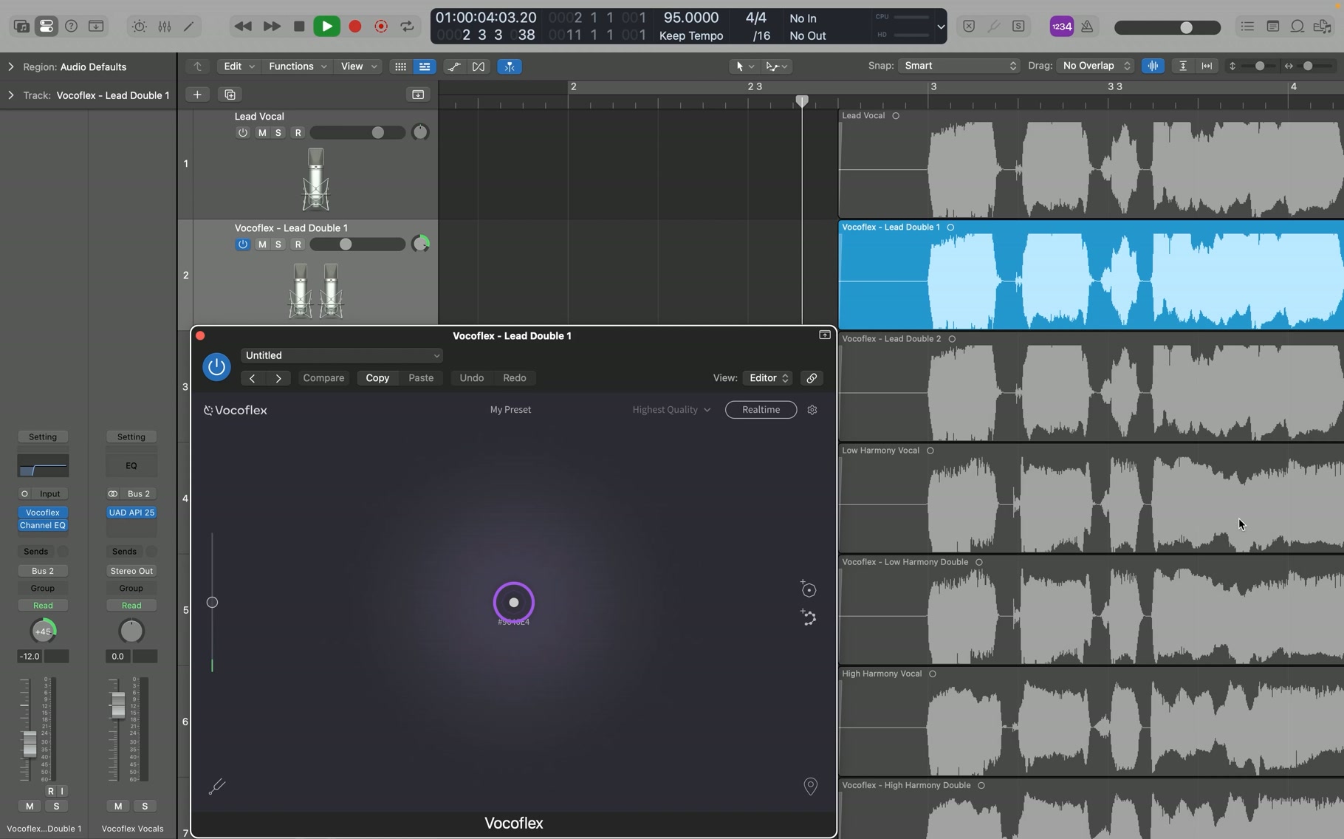Open the View menu in tracks area
Screen dimensions: 1344x839
tap(358, 66)
